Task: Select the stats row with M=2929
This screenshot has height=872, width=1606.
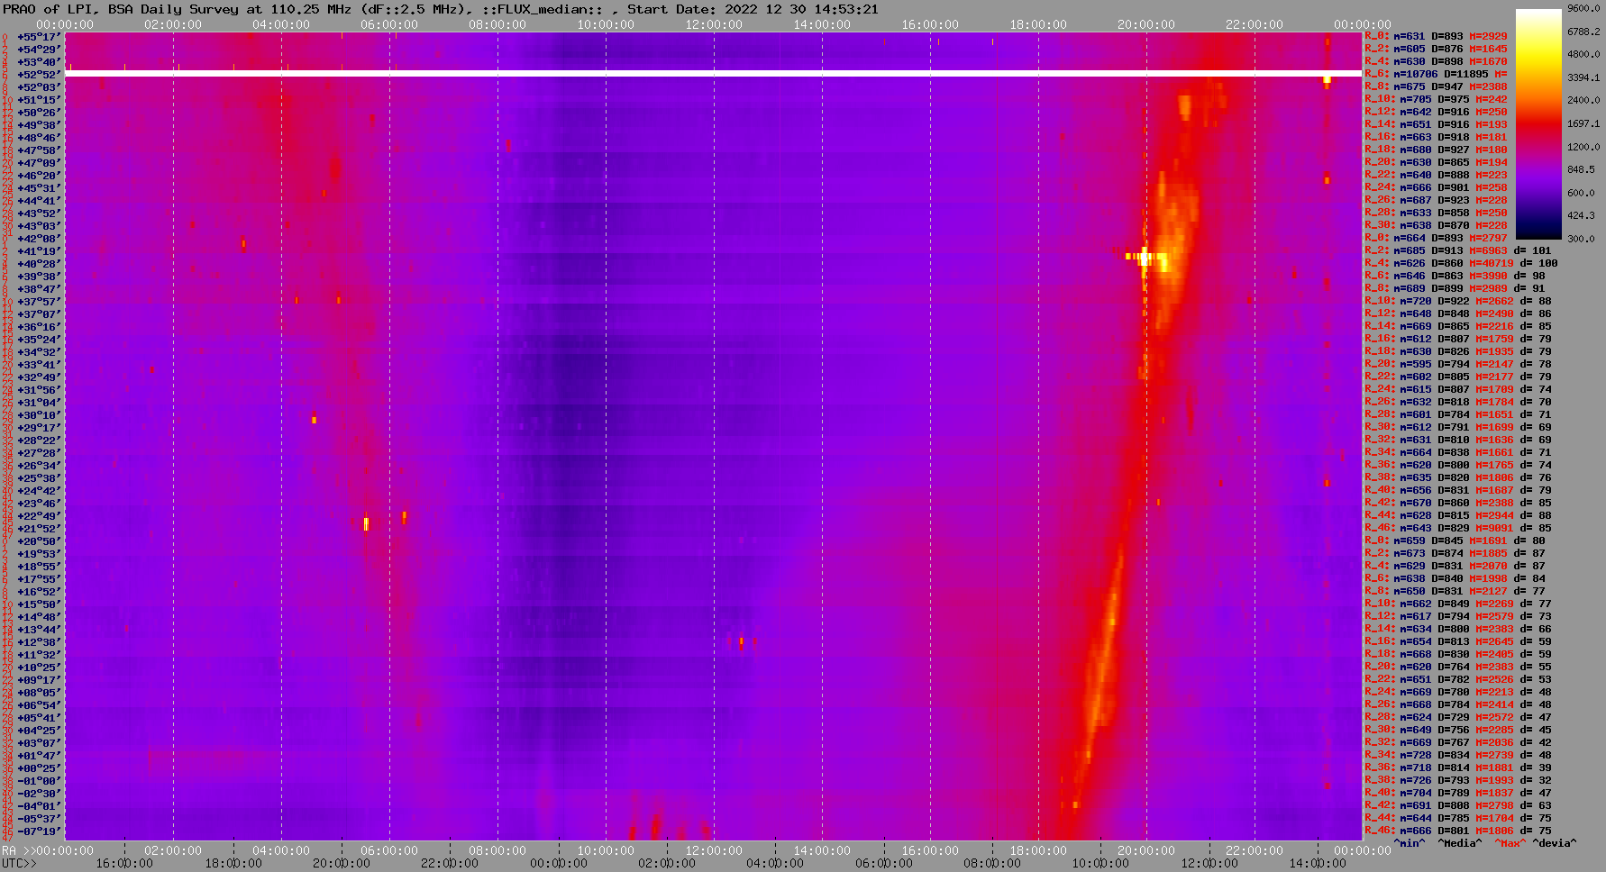Action: point(1436,36)
